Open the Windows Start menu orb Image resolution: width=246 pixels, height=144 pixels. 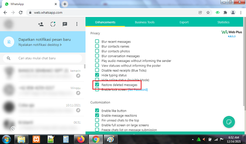(6, 139)
